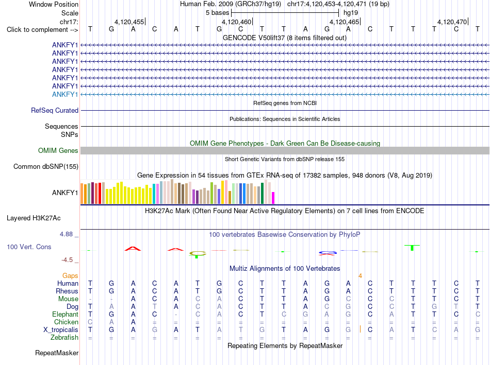Select the Human species row label
The width and height of the screenshot is (490, 365).
pos(68,283)
